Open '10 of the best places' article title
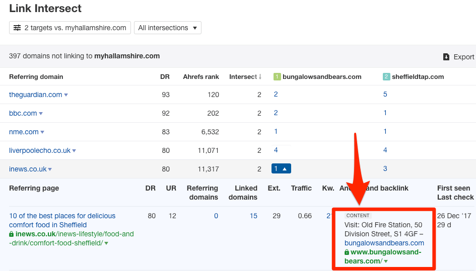 click(x=62, y=220)
